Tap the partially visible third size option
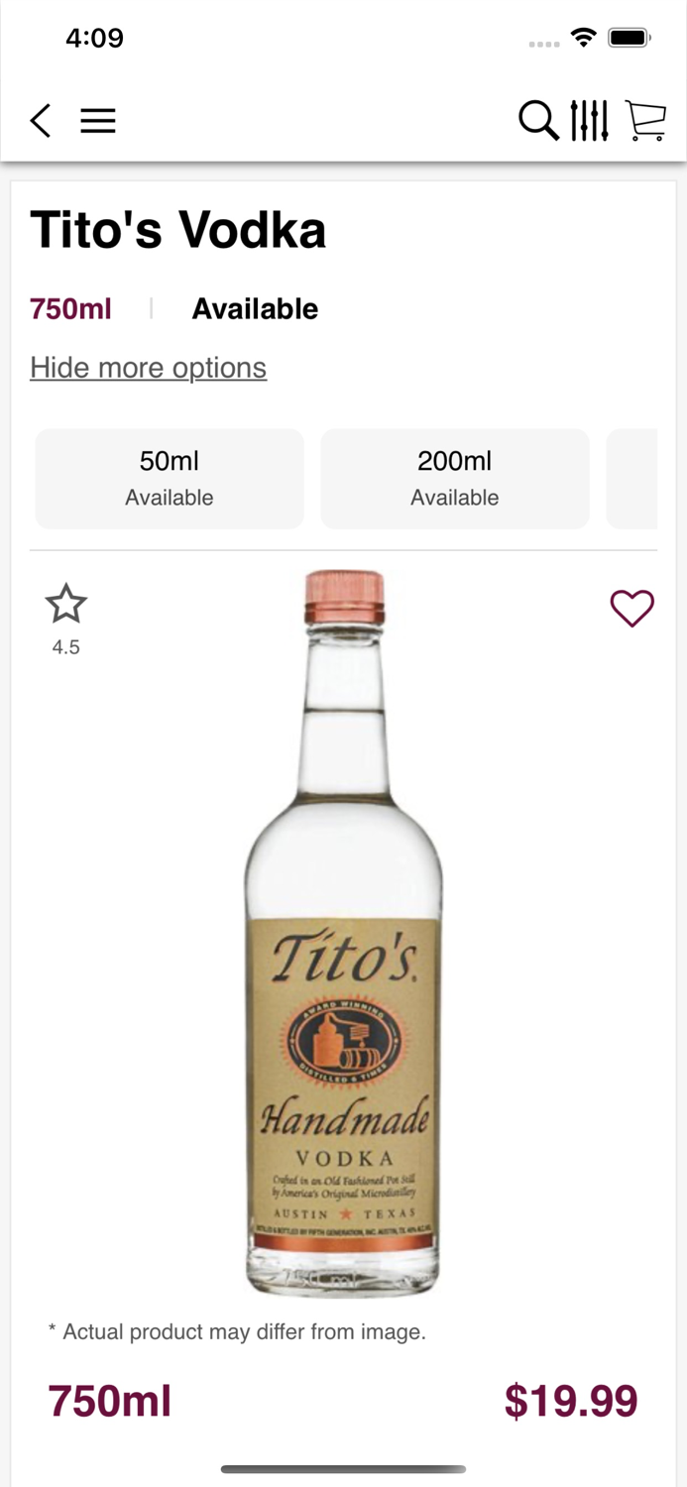This screenshot has width=687, height=1487. (632, 479)
